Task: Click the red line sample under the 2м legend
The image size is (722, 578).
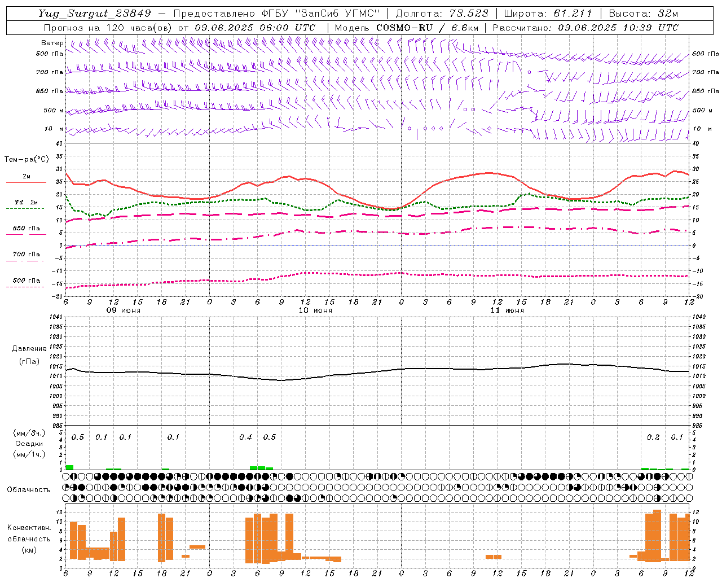Action: pyautogui.click(x=26, y=182)
